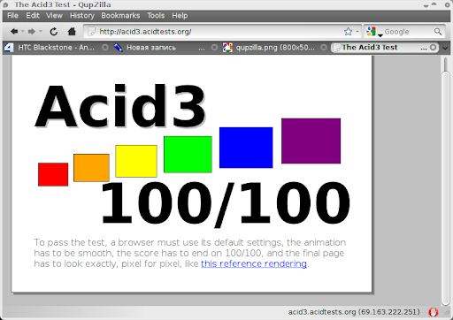This screenshot has height=320, width=453.
Task: Run search with the magnifier icon
Action: 438,32
